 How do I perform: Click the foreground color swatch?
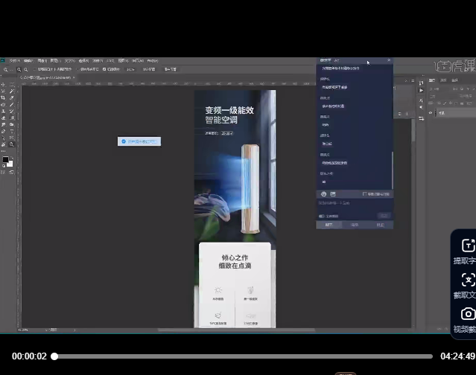[x=4, y=160]
